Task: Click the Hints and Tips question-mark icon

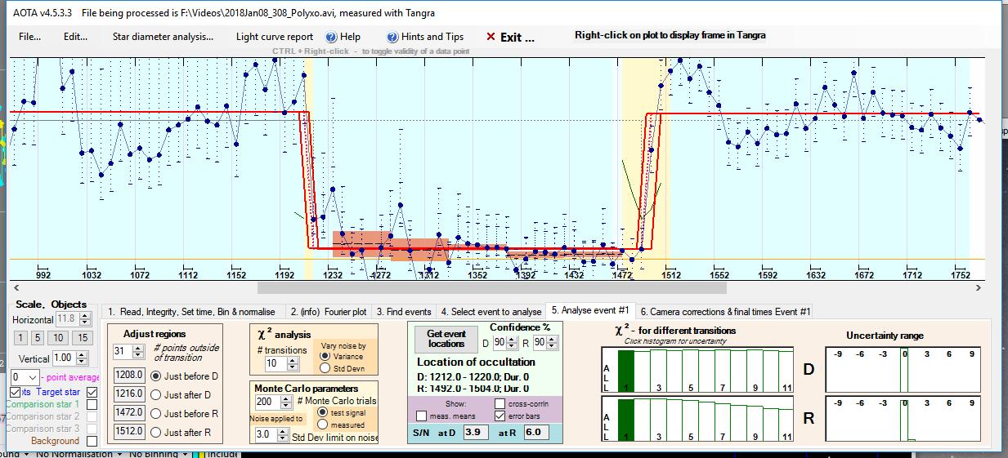Action: tap(393, 37)
